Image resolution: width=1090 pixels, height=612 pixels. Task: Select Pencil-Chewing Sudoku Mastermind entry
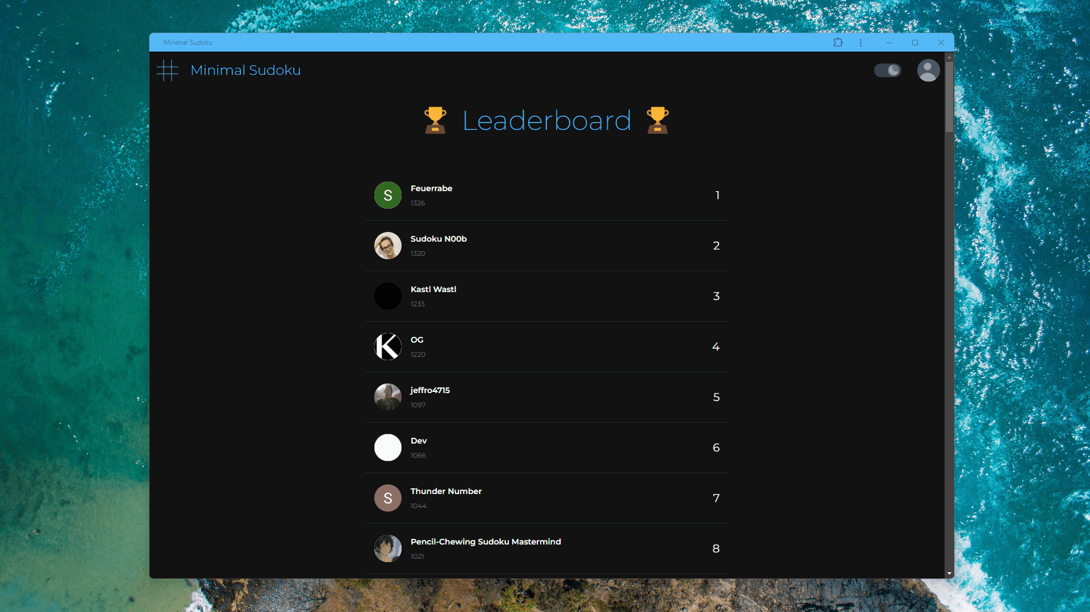[546, 548]
